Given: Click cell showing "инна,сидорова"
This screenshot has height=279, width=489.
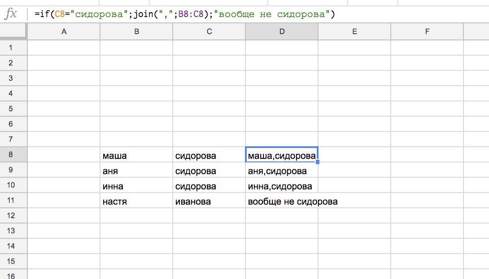Looking at the screenshot, I should 282,186.
